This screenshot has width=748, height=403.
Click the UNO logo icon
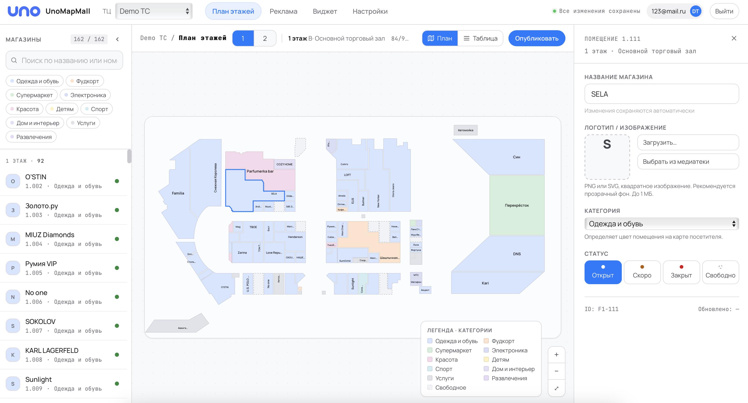click(24, 11)
